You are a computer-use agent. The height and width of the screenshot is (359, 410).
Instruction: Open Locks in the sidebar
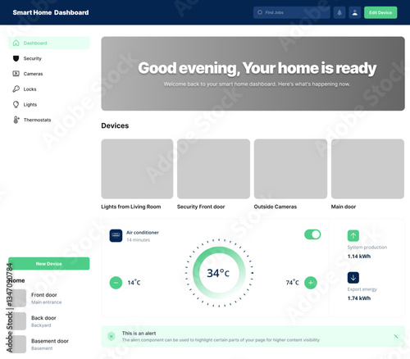click(49, 89)
